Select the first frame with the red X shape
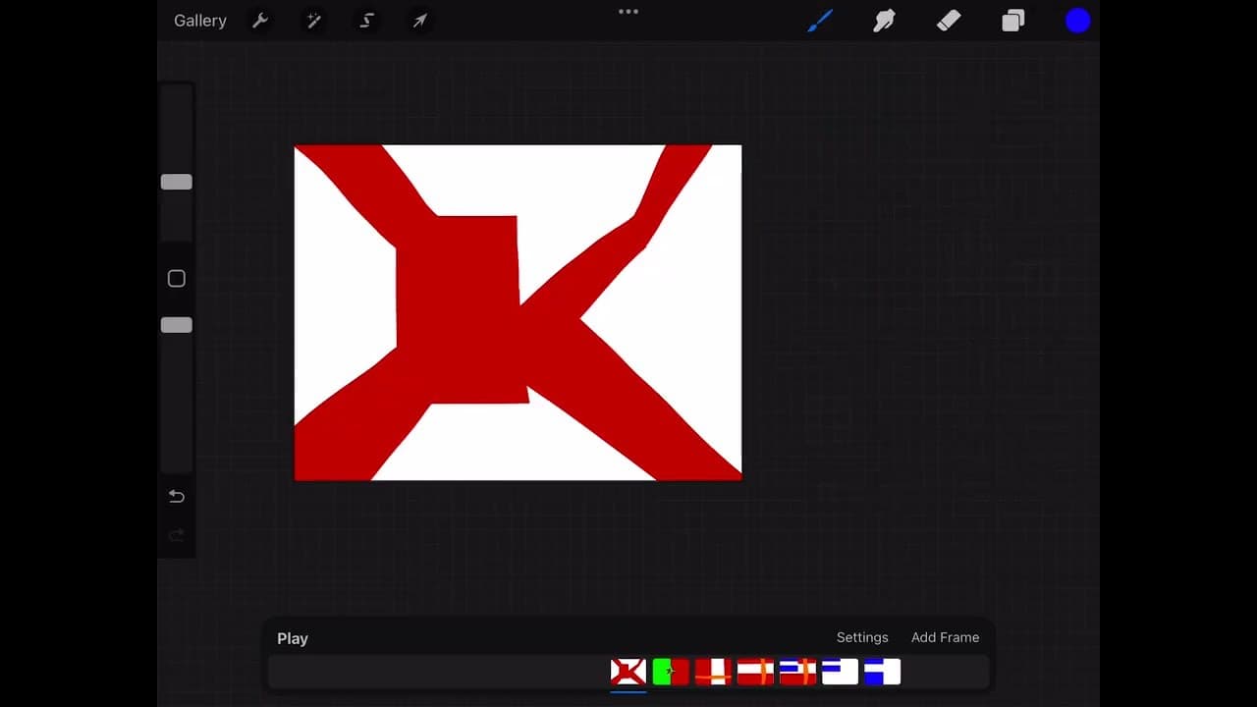Viewport: 1257px width, 707px height. pyautogui.click(x=628, y=672)
